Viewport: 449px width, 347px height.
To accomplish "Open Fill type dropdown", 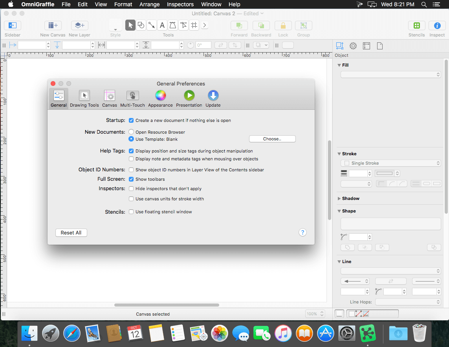I will 390,74.
